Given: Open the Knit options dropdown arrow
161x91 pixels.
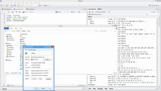Looking at the screenshot, I should 28,12.
